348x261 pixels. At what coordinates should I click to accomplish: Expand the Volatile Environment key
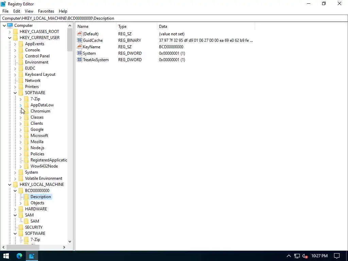pos(15,179)
